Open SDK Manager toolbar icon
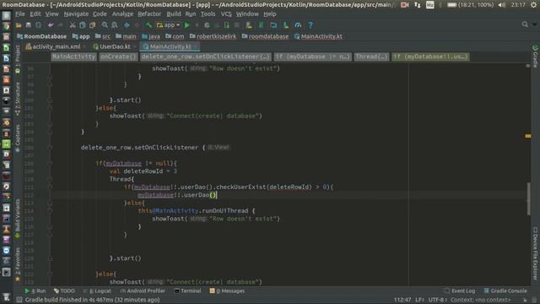The width and height of the screenshot is (540, 304). pyautogui.click(x=285, y=24)
